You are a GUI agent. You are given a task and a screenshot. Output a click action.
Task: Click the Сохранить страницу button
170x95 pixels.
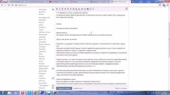tap(64, 88)
